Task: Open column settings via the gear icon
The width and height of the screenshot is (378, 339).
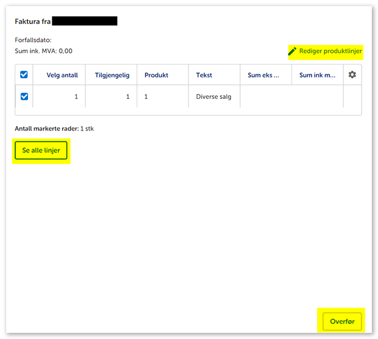Action: tap(352, 75)
